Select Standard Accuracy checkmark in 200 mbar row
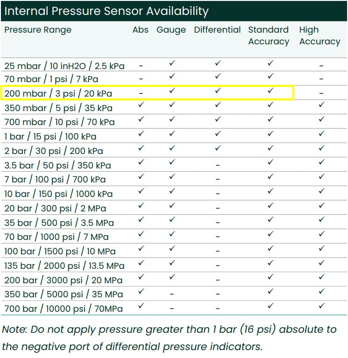The height and width of the screenshot is (358, 348). 270,91
